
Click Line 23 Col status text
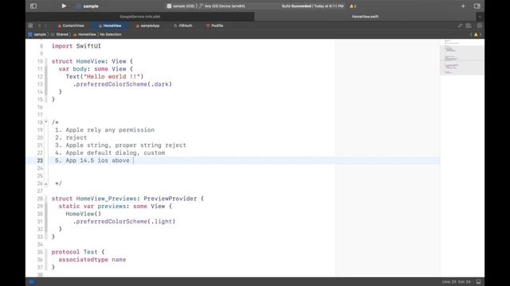tap(456, 282)
